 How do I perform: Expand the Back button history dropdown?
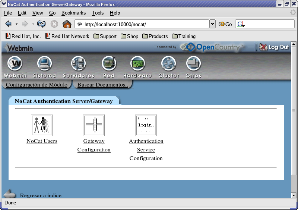pyautogui.click(x=16, y=24)
